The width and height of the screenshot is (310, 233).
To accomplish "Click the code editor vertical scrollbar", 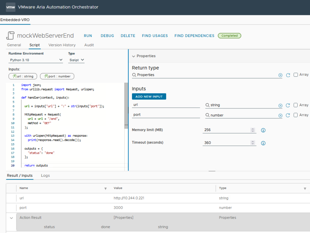I will 126,106.
